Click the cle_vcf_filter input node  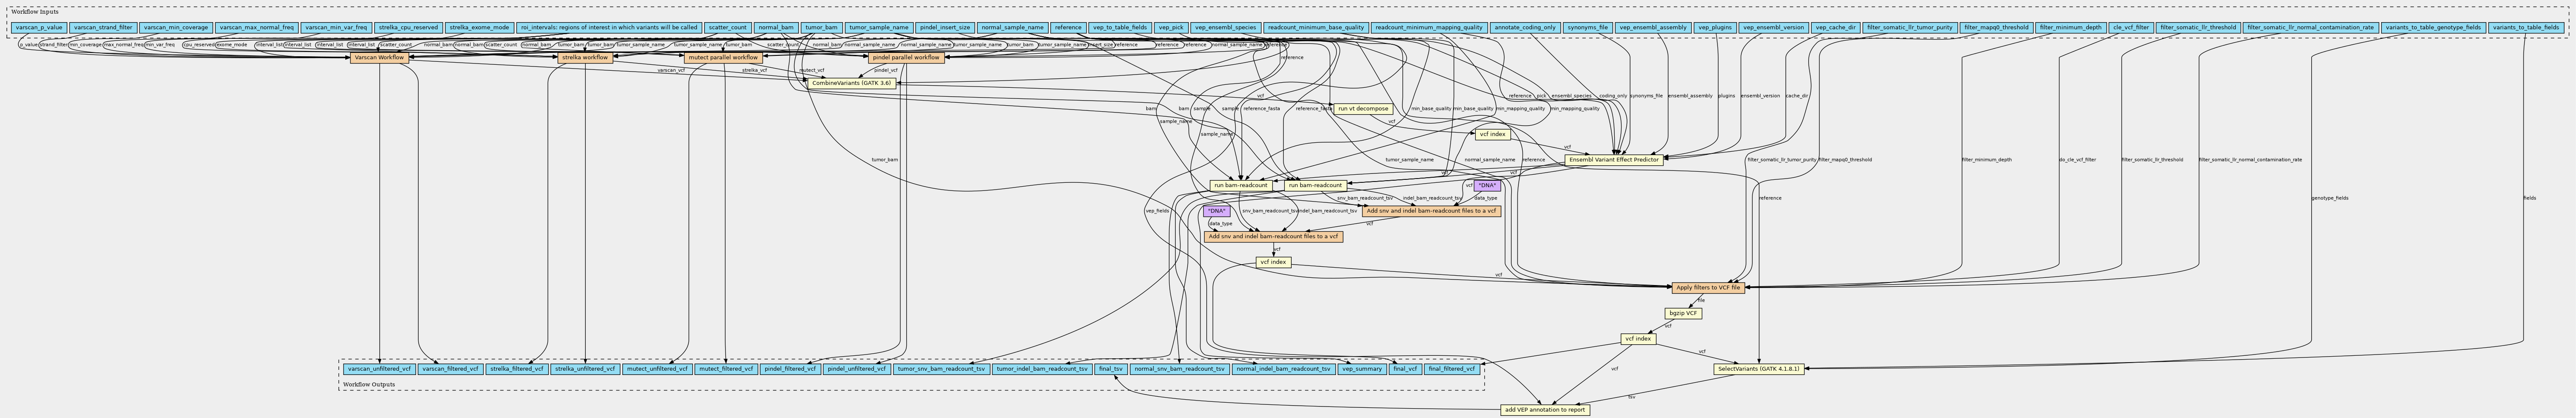pyautogui.click(x=2130, y=28)
